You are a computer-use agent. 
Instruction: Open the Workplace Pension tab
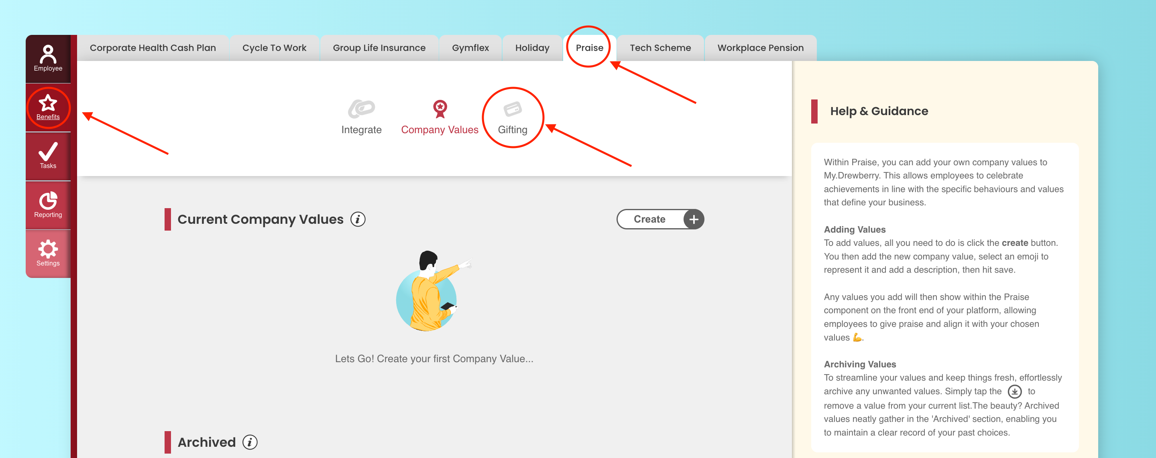pyautogui.click(x=760, y=48)
